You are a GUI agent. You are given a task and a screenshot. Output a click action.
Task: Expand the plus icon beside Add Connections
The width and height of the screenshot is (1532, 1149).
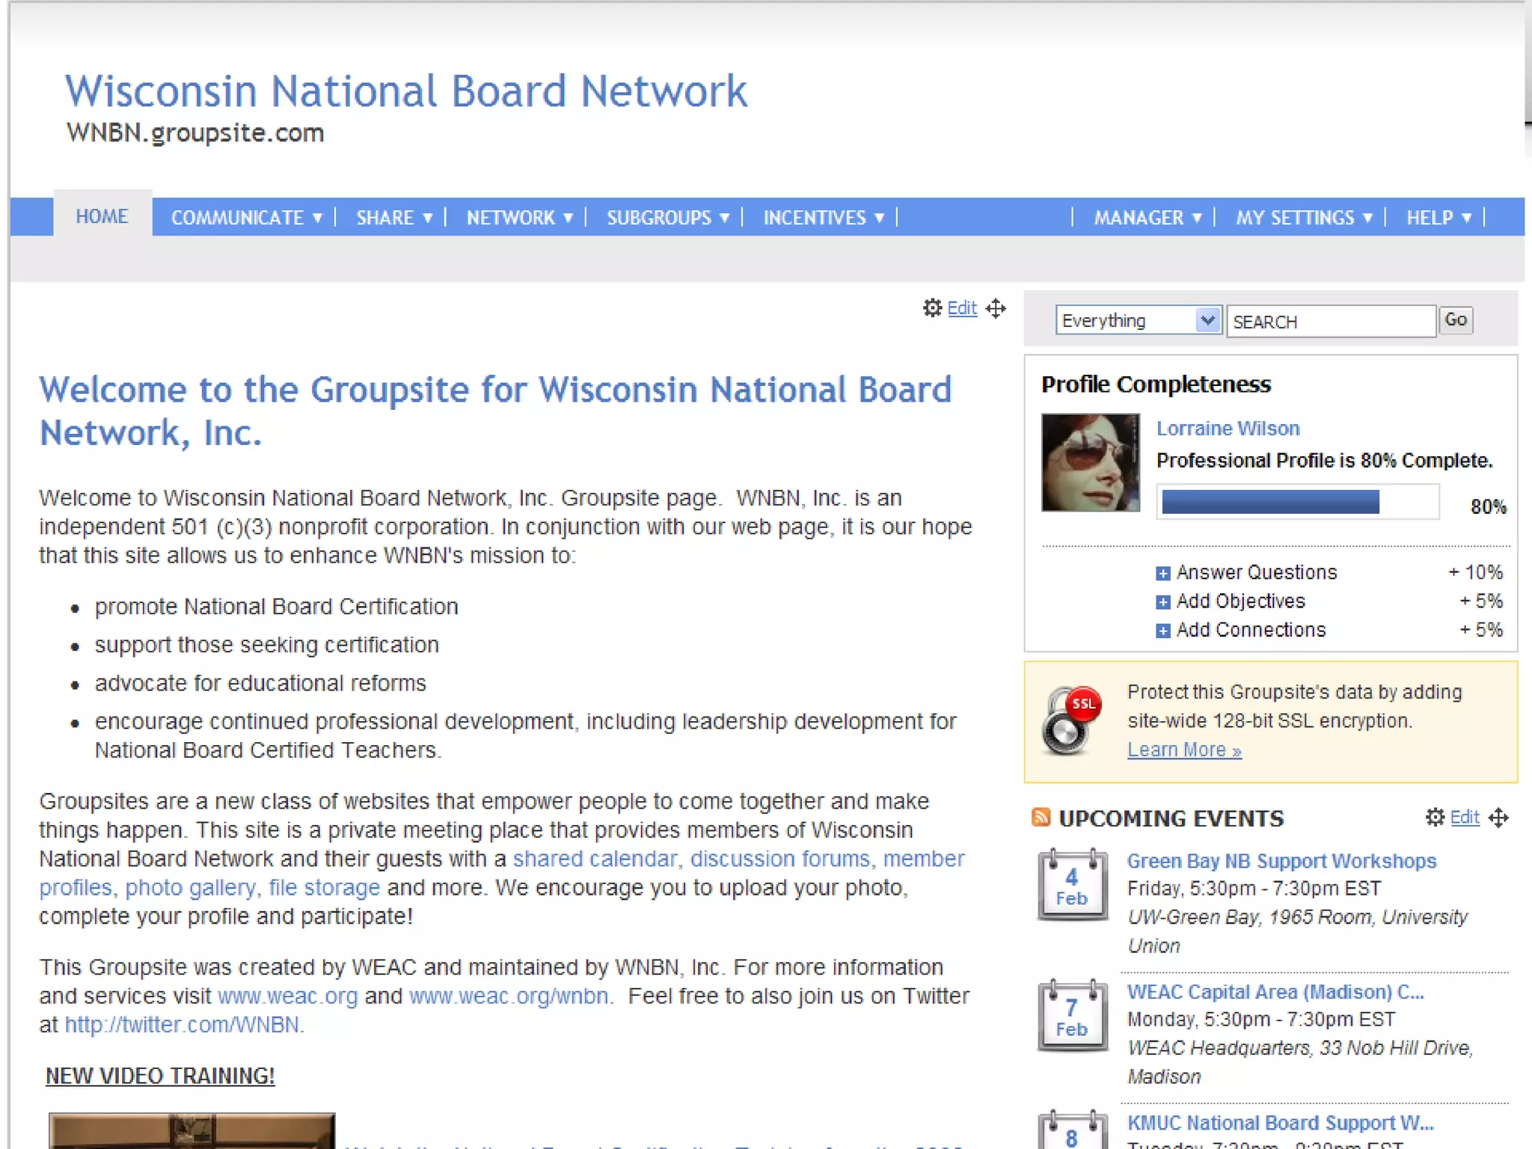coord(1162,631)
